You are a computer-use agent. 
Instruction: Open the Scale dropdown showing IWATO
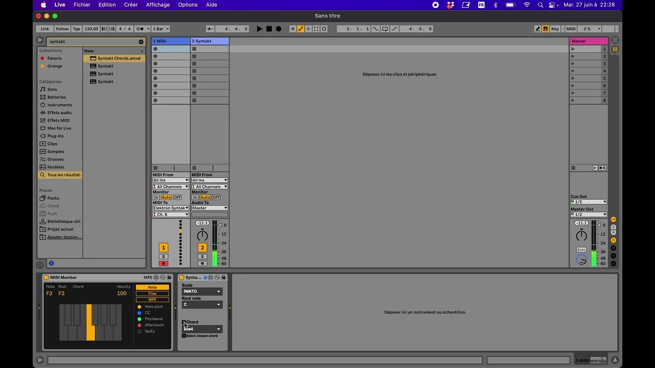tap(202, 291)
